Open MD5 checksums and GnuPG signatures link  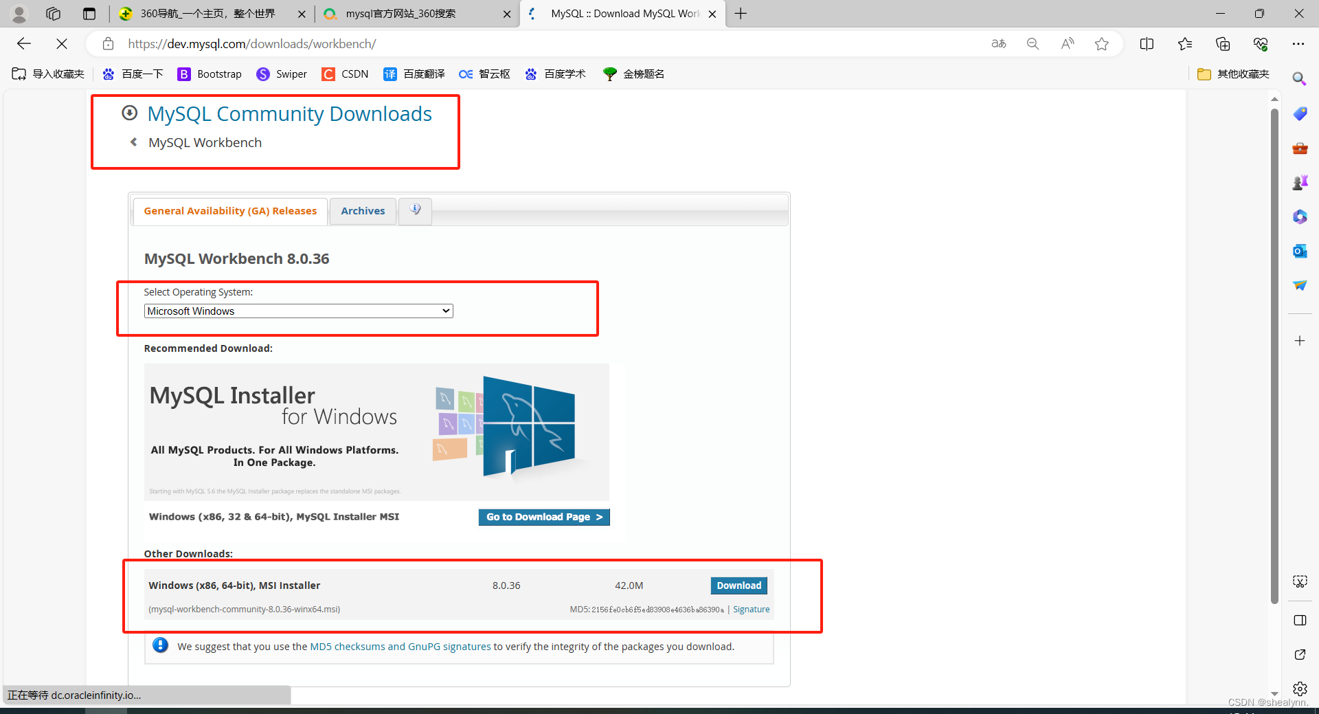click(x=401, y=647)
